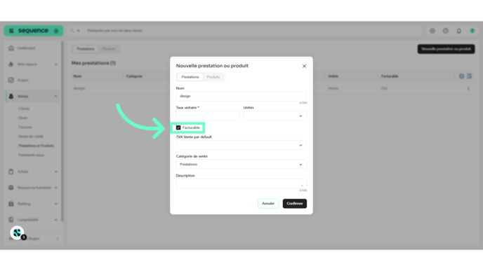Open the user profile arrow at sidebar bottom
This screenshot has width=483, height=271.
pyautogui.click(x=58, y=238)
